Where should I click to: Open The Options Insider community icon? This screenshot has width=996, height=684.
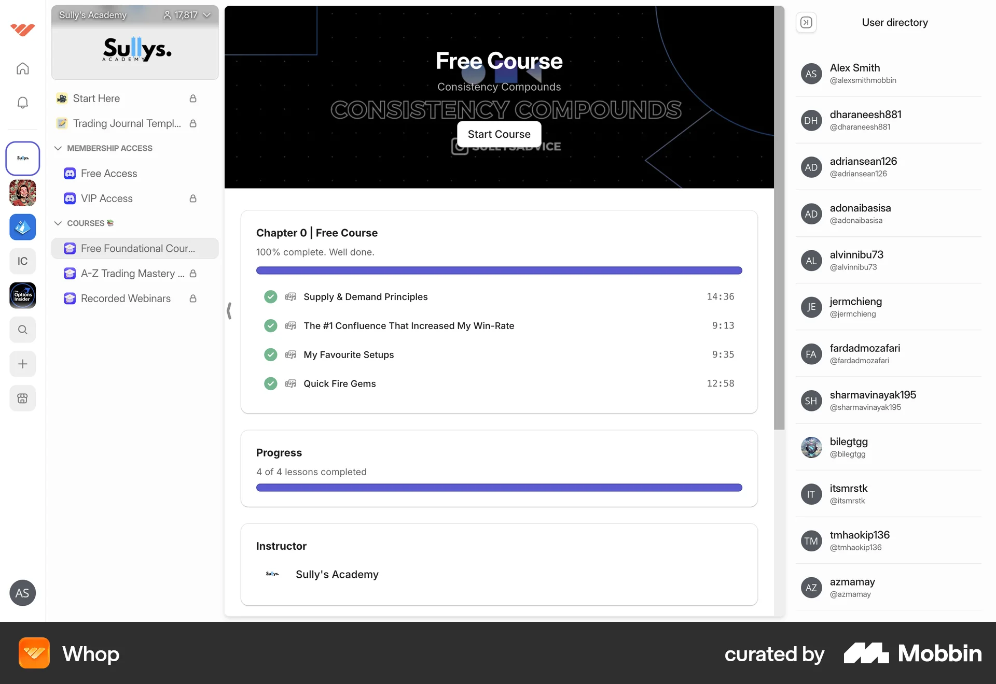pos(22,295)
